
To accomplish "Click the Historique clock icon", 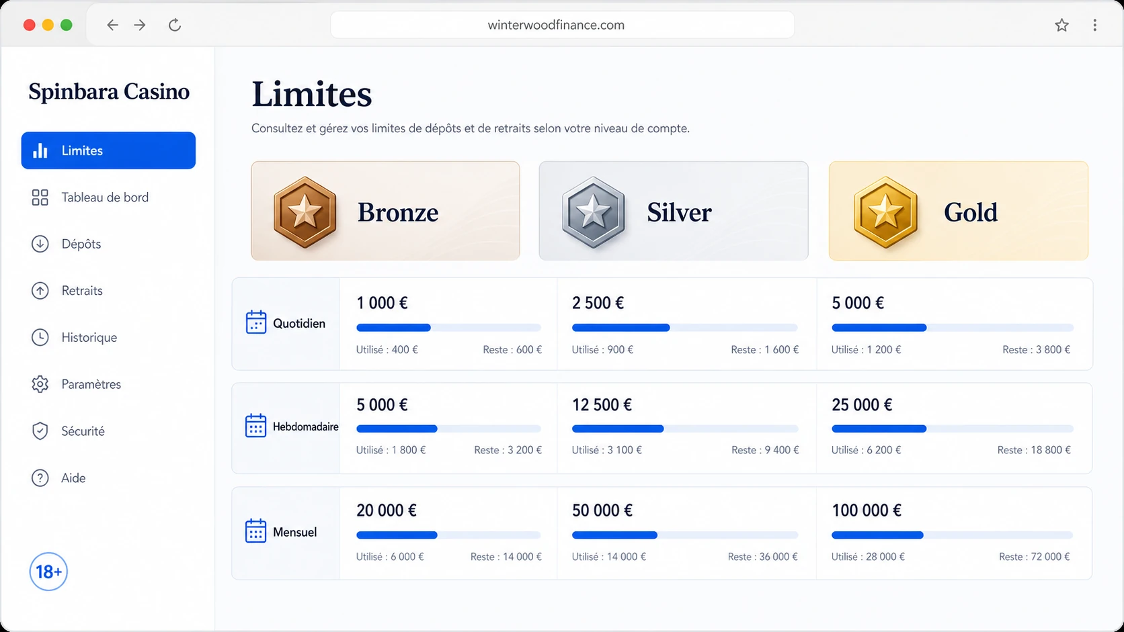I will pyautogui.click(x=40, y=337).
